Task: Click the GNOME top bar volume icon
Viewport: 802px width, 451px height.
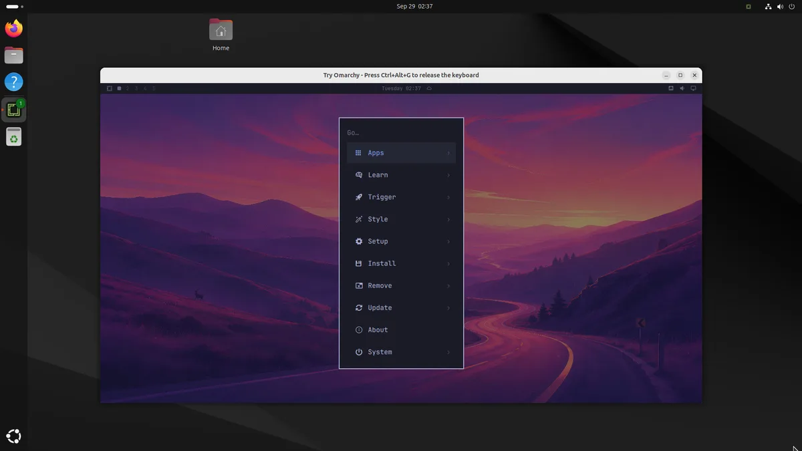Action: [x=780, y=6]
